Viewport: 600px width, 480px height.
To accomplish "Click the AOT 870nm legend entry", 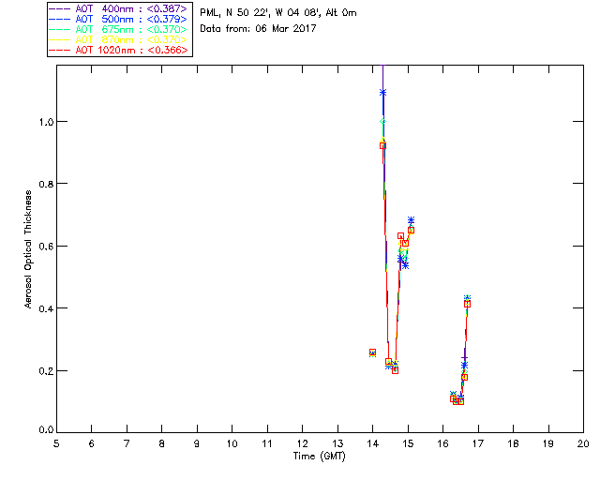I will point(118,39).
